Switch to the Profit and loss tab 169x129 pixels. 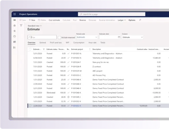[x=56, y=43]
